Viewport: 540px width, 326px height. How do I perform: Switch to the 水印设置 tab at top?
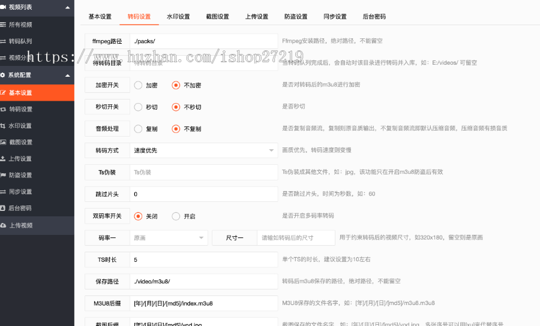(x=178, y=17)
